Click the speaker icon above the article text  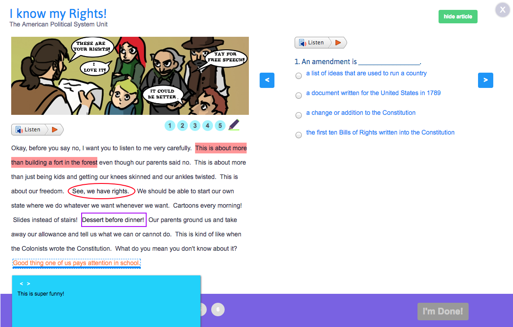coord(19,130)
